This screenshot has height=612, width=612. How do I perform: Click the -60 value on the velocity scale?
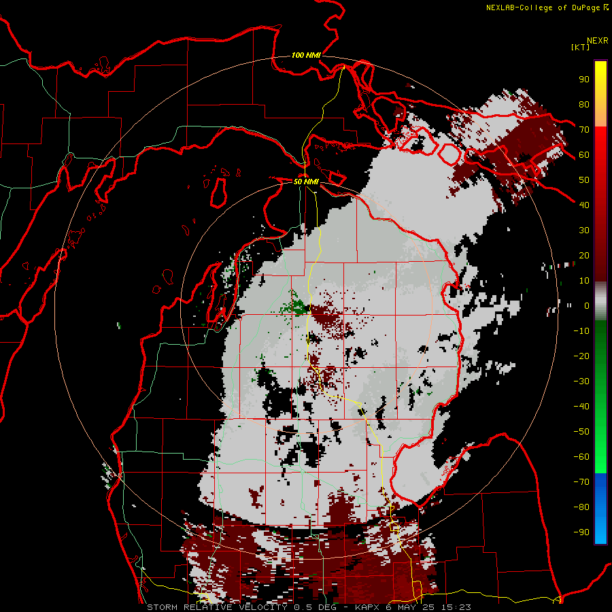pos(581,457)
